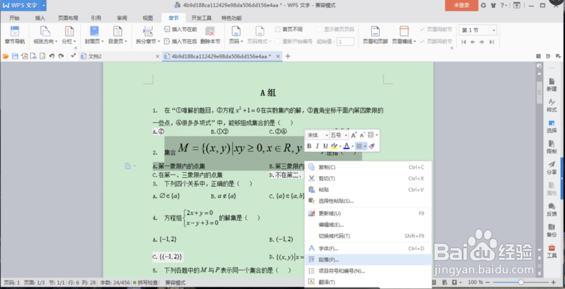Toggle 拼写检查 in the status bar

click(146, 283)
